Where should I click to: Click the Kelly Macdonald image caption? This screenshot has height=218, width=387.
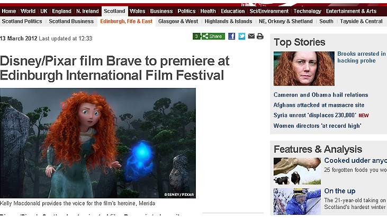pyautogui.click(x=77, y=204)
